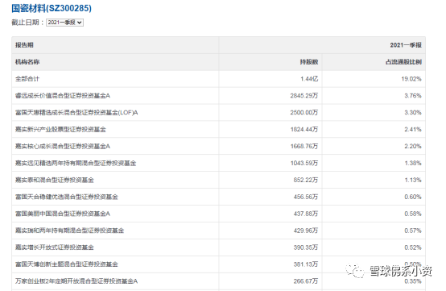This screenshot has width=446, height=291.
Task: Select the 456.56万 shares value
Action: [306, 197]
